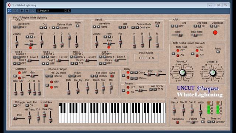236x133 pixels.
Task: Click the red ARP indicator button
Action: 215,33
